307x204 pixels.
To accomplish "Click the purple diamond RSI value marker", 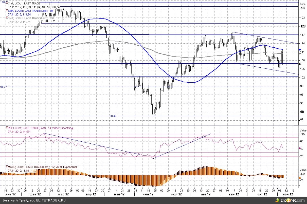I will 300,149.
